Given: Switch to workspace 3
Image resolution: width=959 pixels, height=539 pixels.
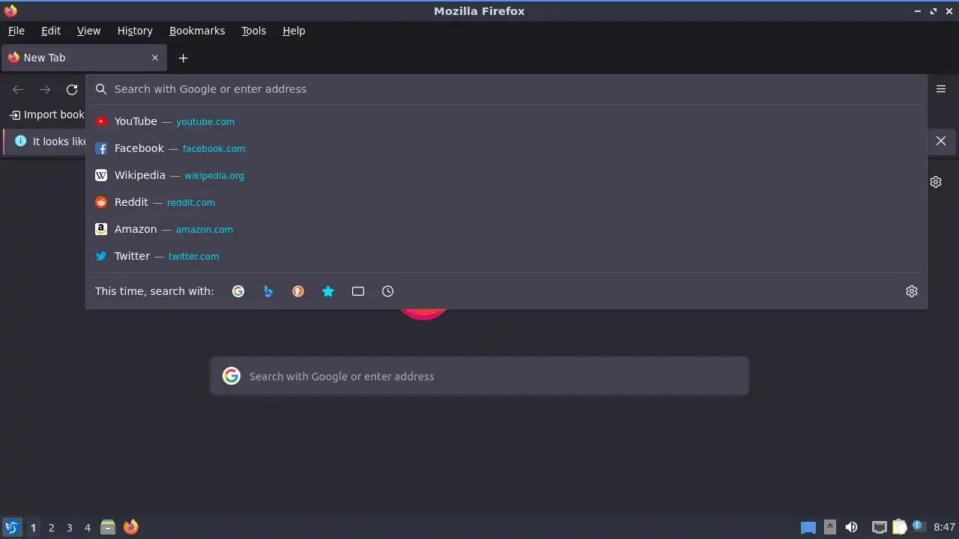Looking at the screenshot, I should [70, 528].
